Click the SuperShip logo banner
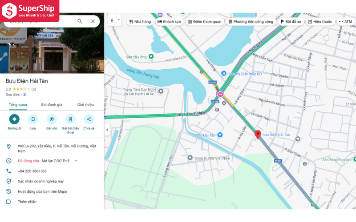The image size is (356, 222). point(29,11)
